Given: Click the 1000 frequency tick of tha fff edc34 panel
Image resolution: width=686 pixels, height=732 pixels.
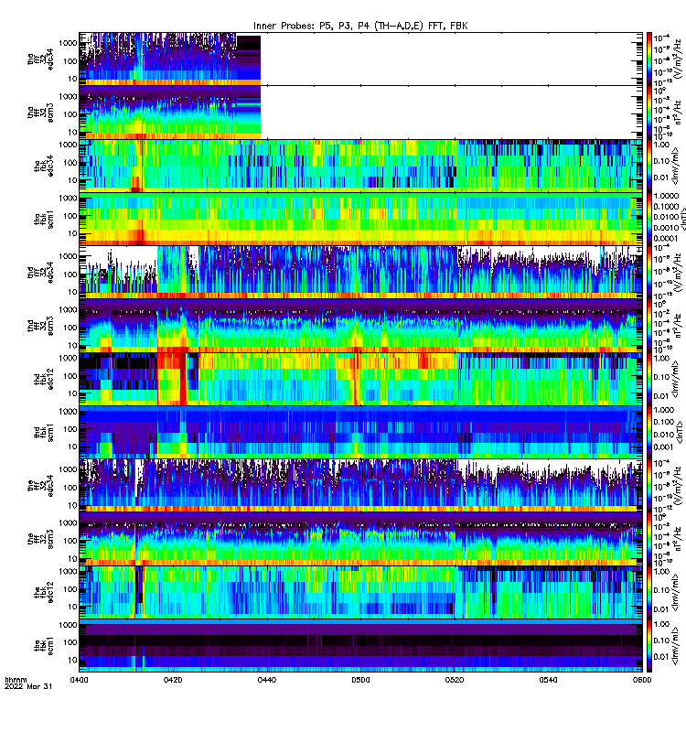Looking at the screenshot, I should coord(68,43).
